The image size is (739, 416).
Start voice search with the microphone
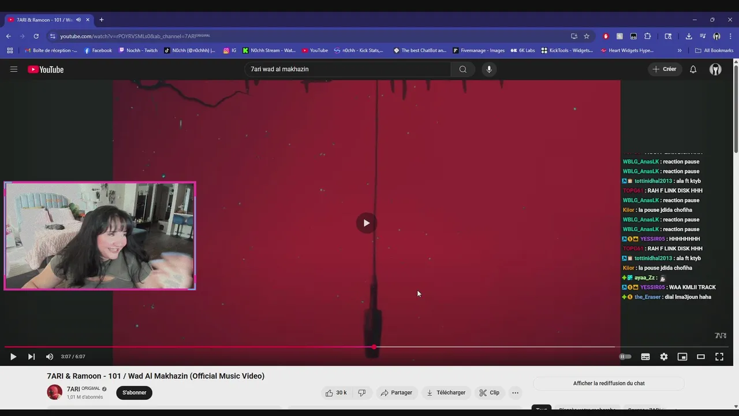pos(489,69)
